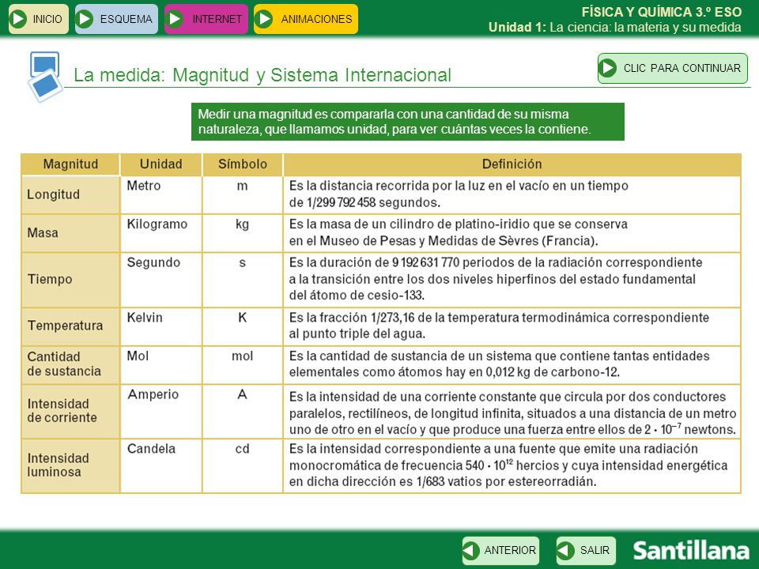The image size is (759, 569).
Task: Go to the INTERNET section
Action: (206, 19)
